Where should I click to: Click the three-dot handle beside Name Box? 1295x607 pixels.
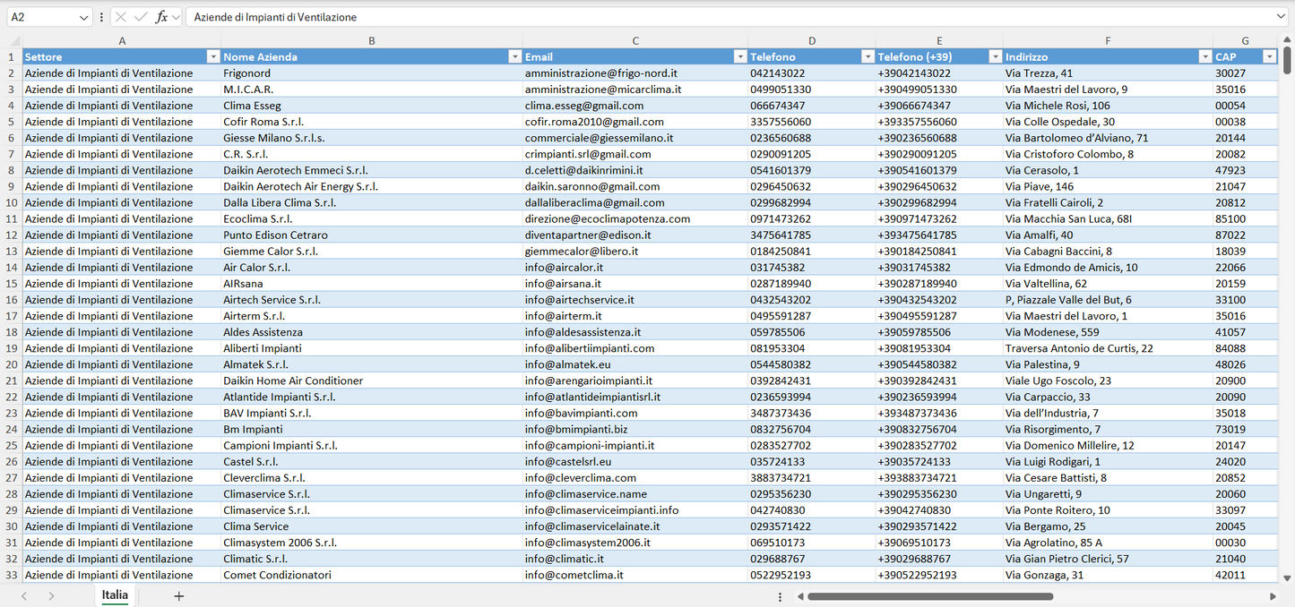101,17
